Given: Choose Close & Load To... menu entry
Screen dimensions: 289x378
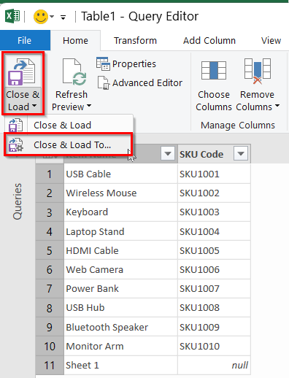Looking at the screenshot, I should (x=69, y=144).
